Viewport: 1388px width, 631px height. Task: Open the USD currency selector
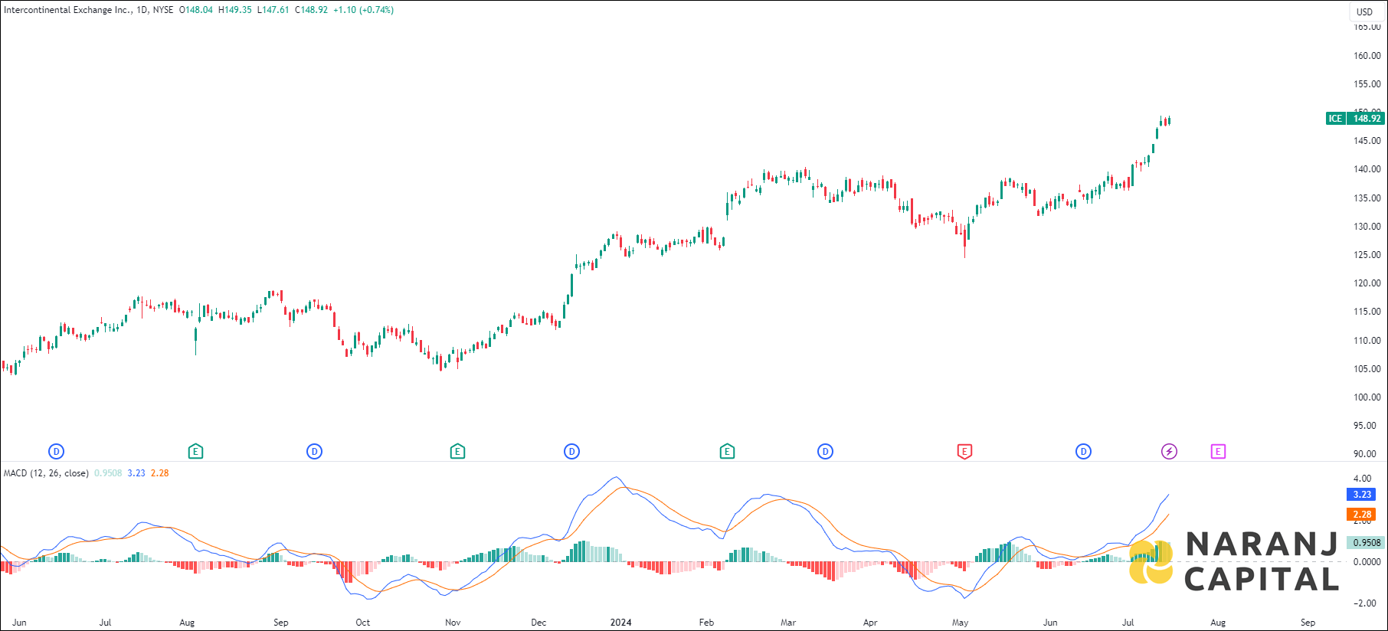pyautogui.click(x=1364, y=11)
